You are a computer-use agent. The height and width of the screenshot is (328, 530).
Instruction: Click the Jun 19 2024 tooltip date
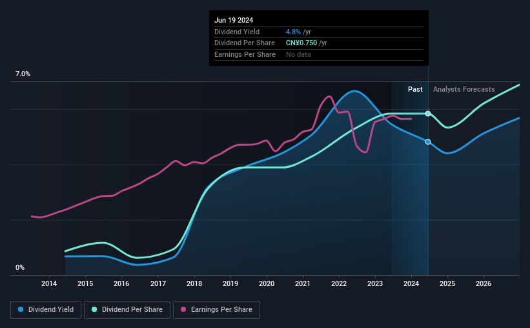coord(234,20)
